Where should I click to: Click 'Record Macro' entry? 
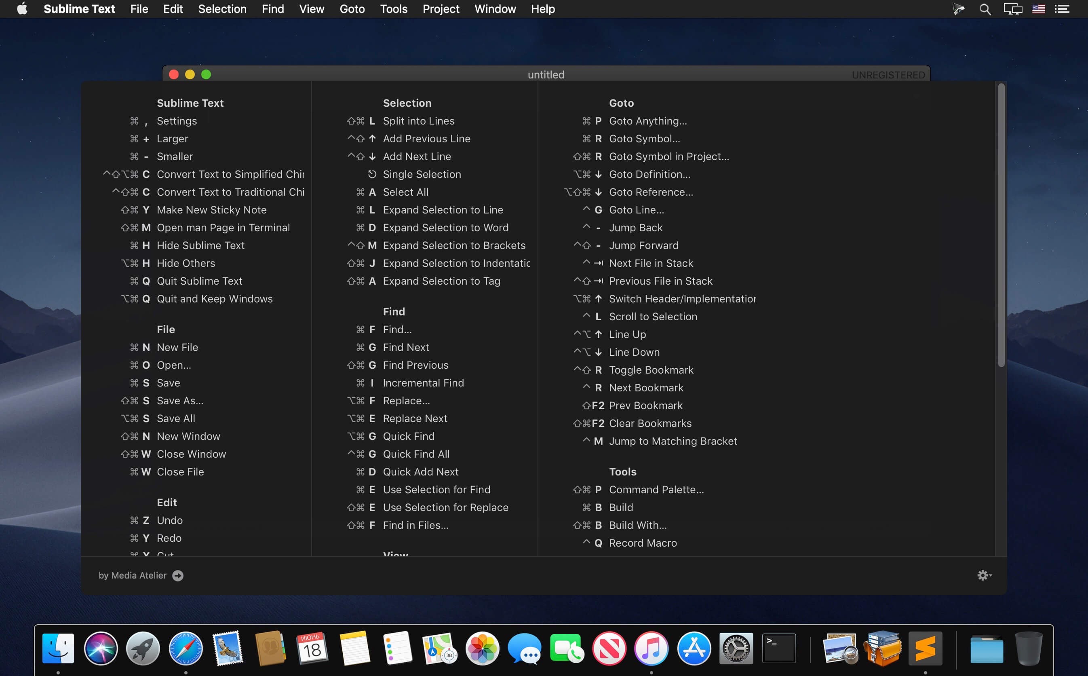point(643,543)
